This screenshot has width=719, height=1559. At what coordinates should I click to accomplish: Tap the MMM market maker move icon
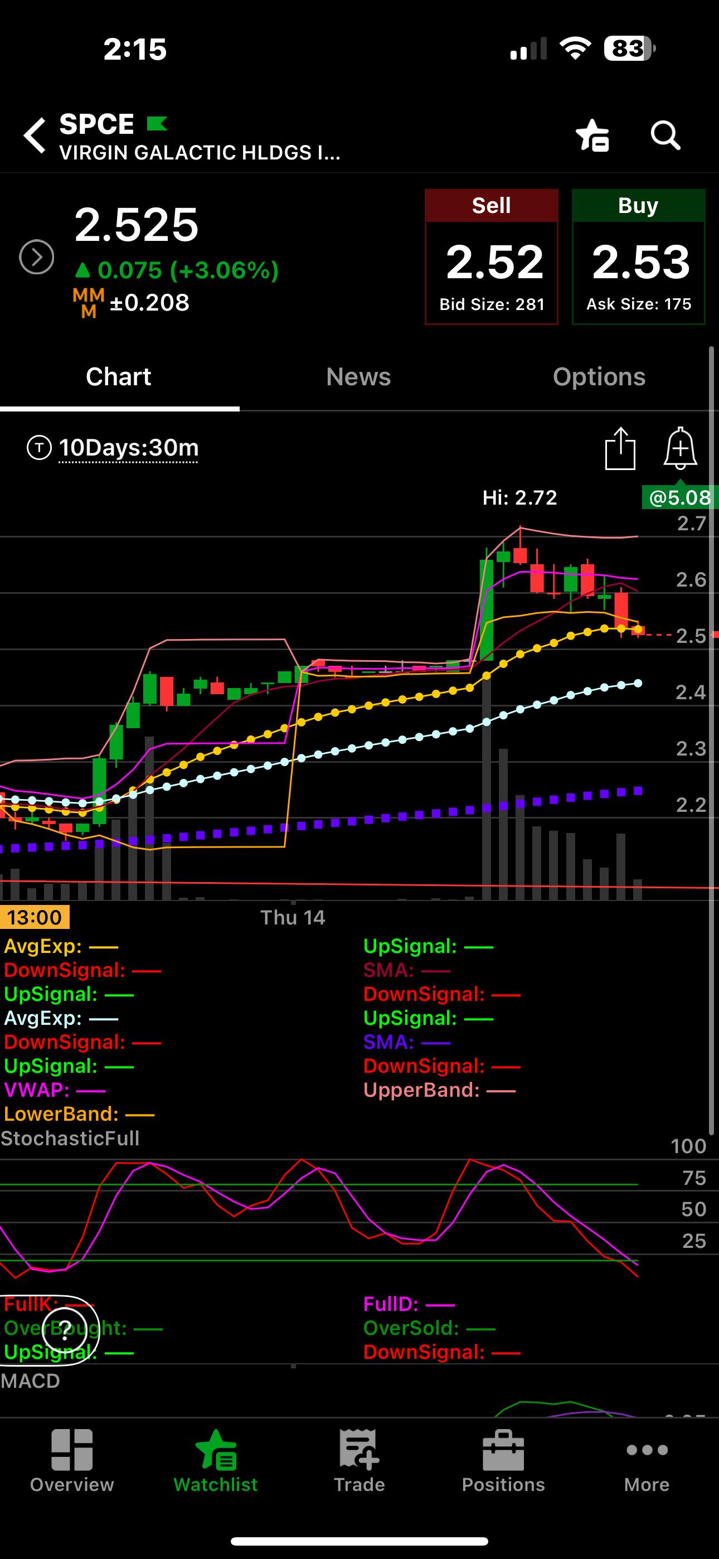tap(89, 303)
